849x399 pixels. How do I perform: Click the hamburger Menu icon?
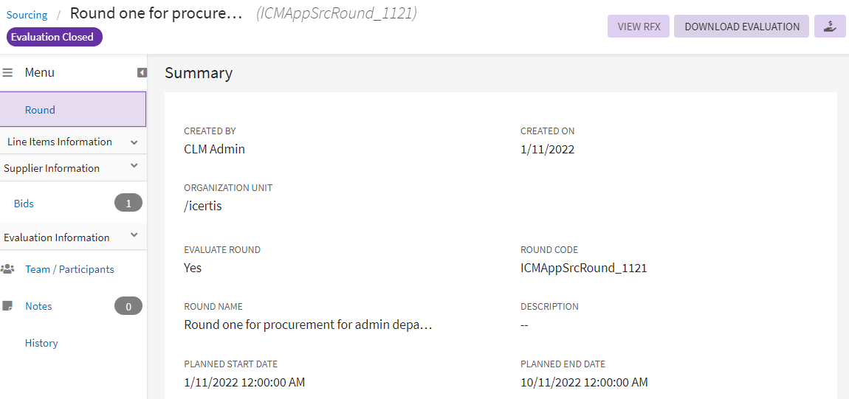tap(8, 72)
